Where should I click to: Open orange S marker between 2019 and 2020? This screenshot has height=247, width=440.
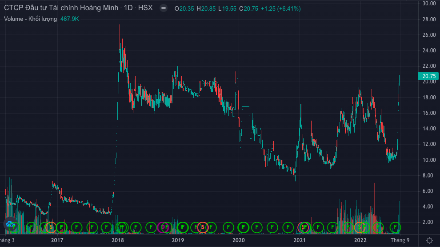coord(203,227)
